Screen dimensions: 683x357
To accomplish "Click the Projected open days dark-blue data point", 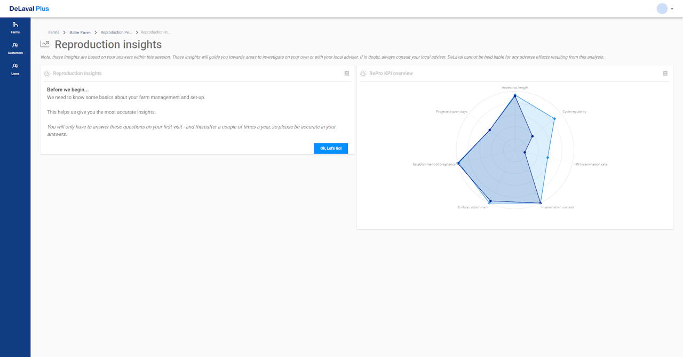I will 489,130.
